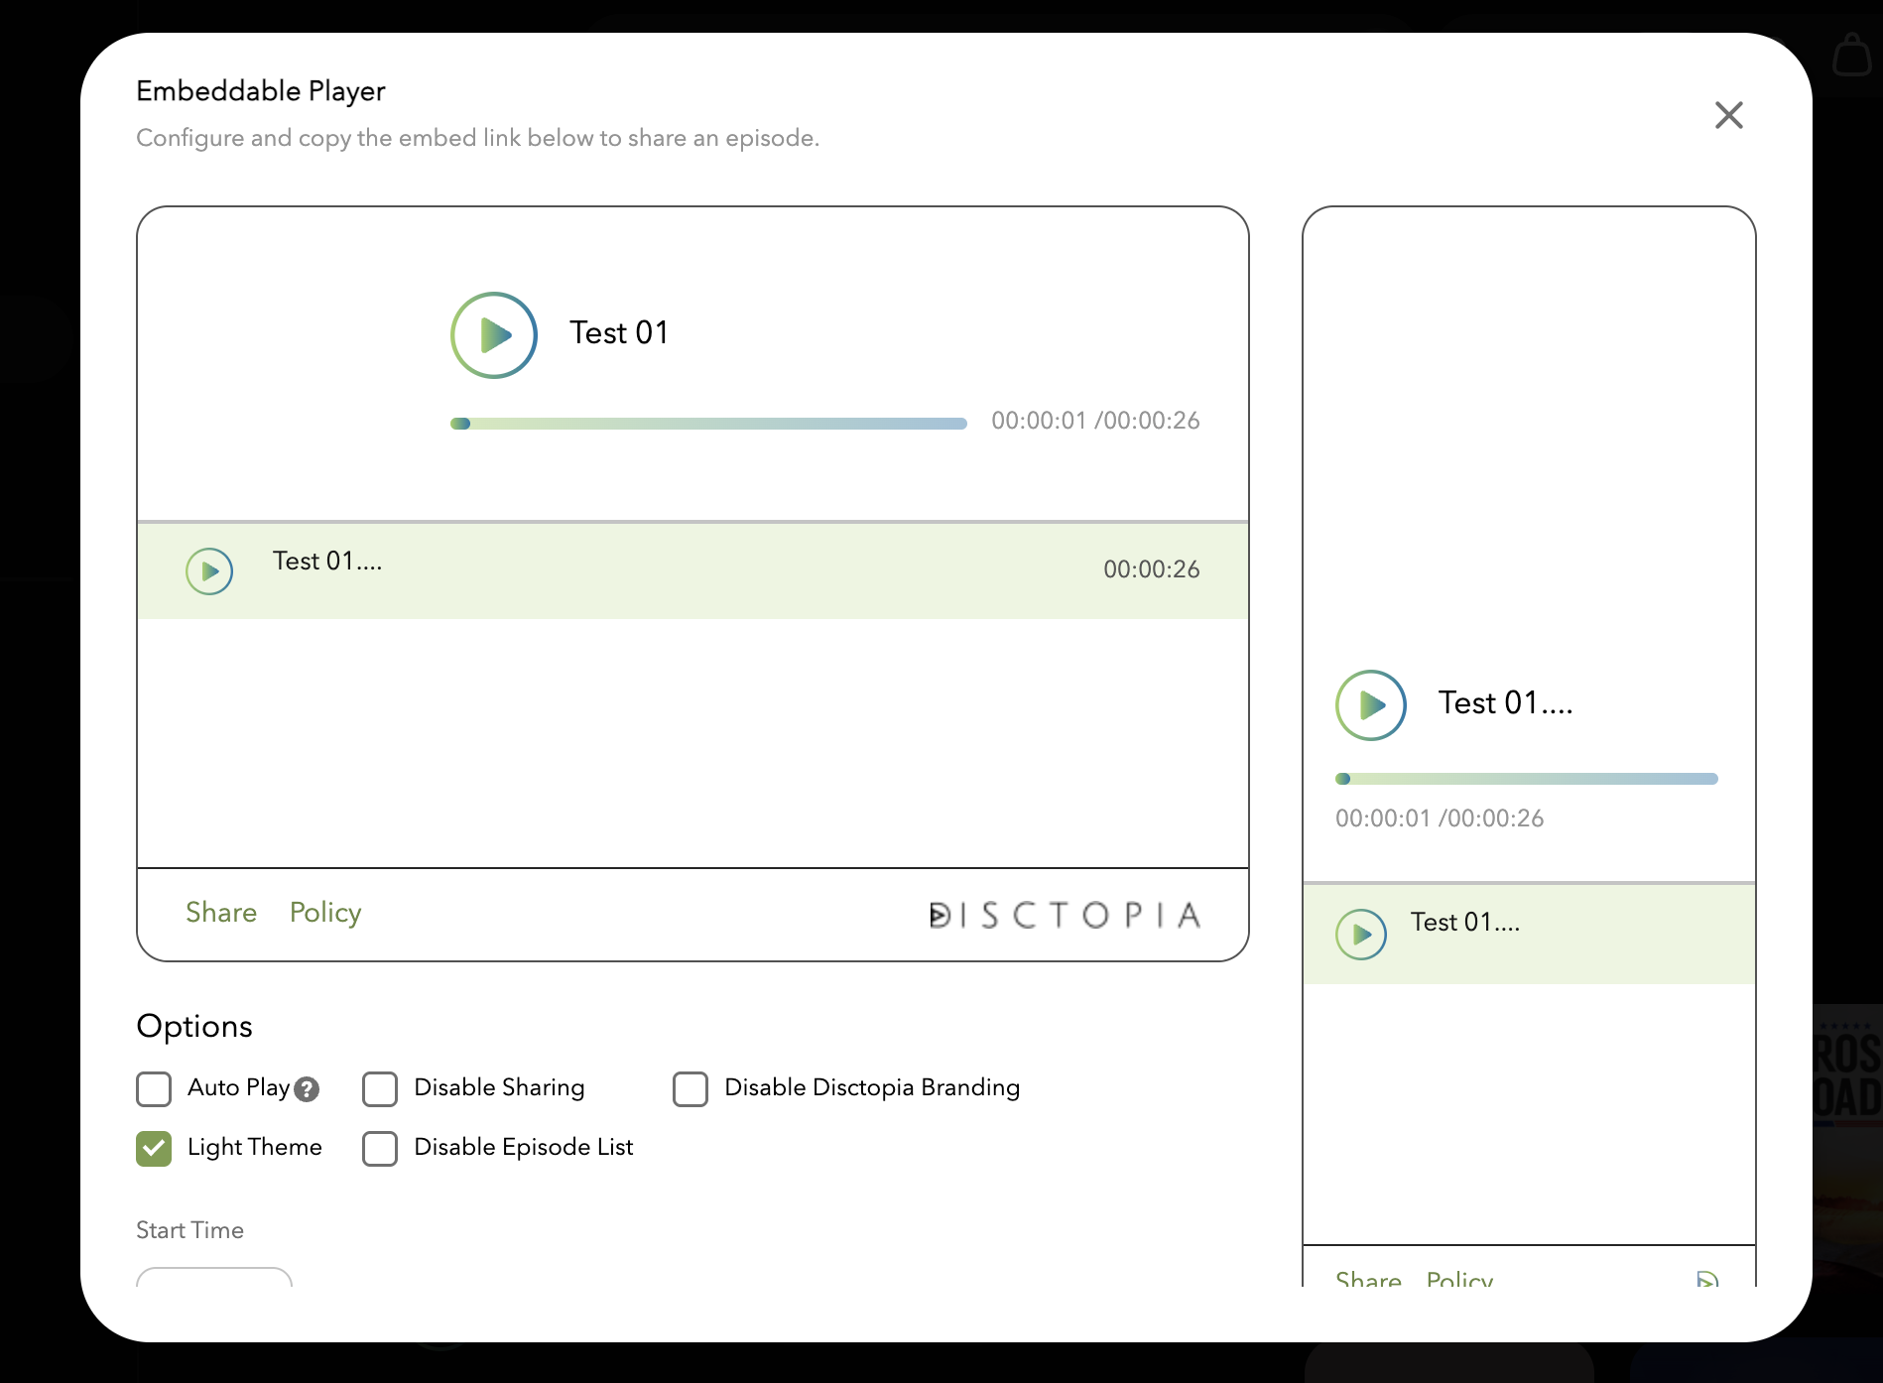Click Share link in wide player footer
This screenshot has width=1883, height=1383.
[221, 913]
